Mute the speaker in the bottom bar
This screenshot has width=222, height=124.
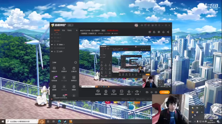(x=137, y=92)
